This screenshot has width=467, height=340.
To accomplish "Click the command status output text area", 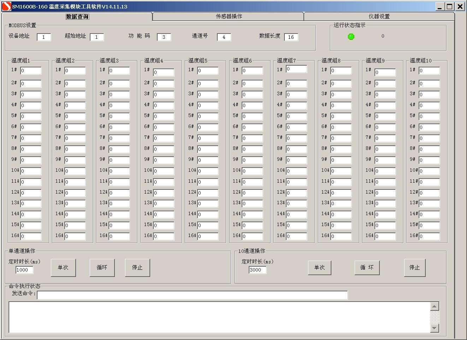I will click(219, 317).
